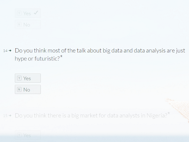Screen dimensions: 189x142
Task: Select "Yes" for question 14
Action: pyautogui.click(x=27, y=78)
